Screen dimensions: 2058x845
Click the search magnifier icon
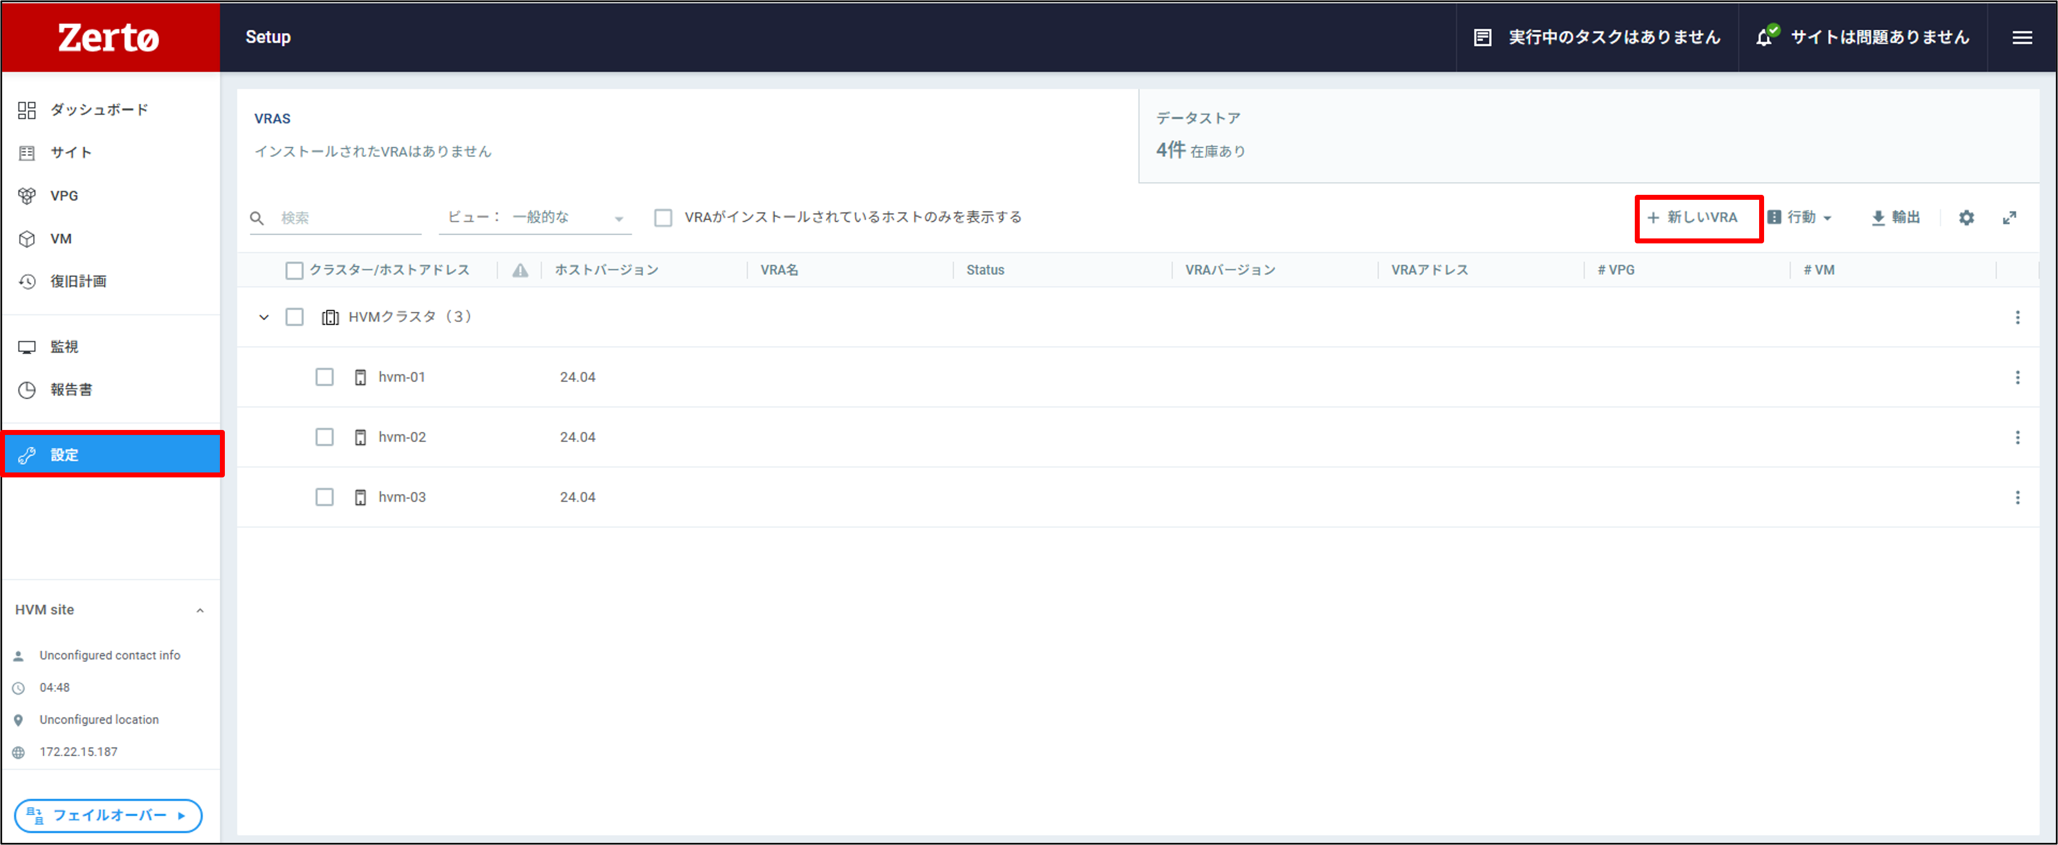(x=257, y=218)
